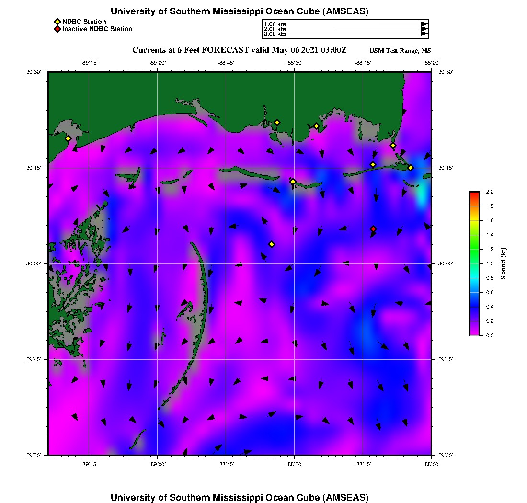
Task: Select the easternmost yellow station near 30°15'
Action: coord(411,167)
